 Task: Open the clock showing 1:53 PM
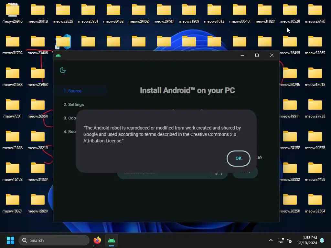[x=307, y=240]
